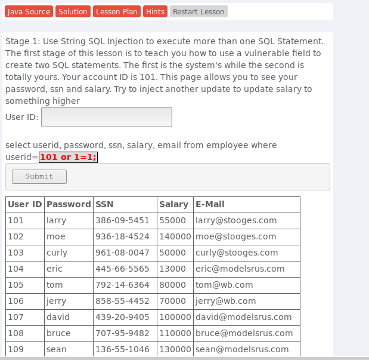Click salary value 50000
The width and height of the screenshot is (369, 360).
coord(175,253)
